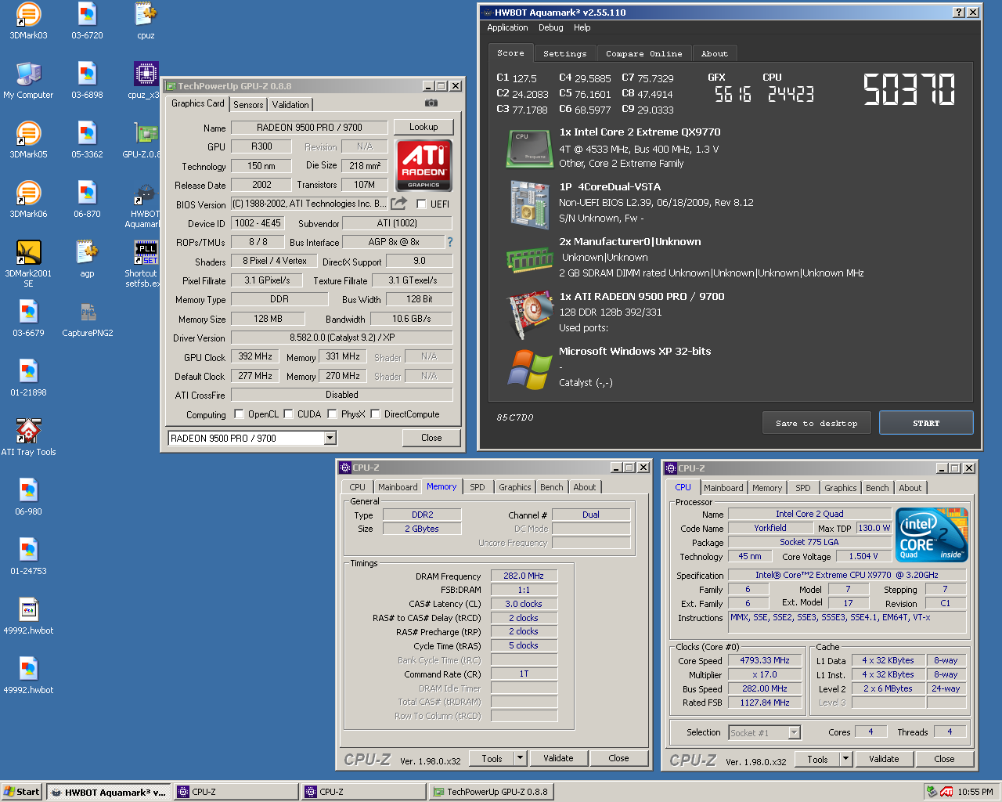1002x802 pixels.
Task: Click the taskbar clock showing 10:55 PM
Action: point(975,792)
